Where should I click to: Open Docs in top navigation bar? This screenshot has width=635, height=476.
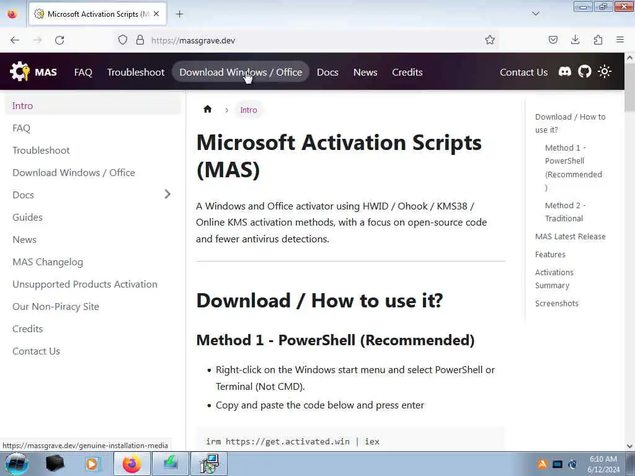click(x=327, y=72)
